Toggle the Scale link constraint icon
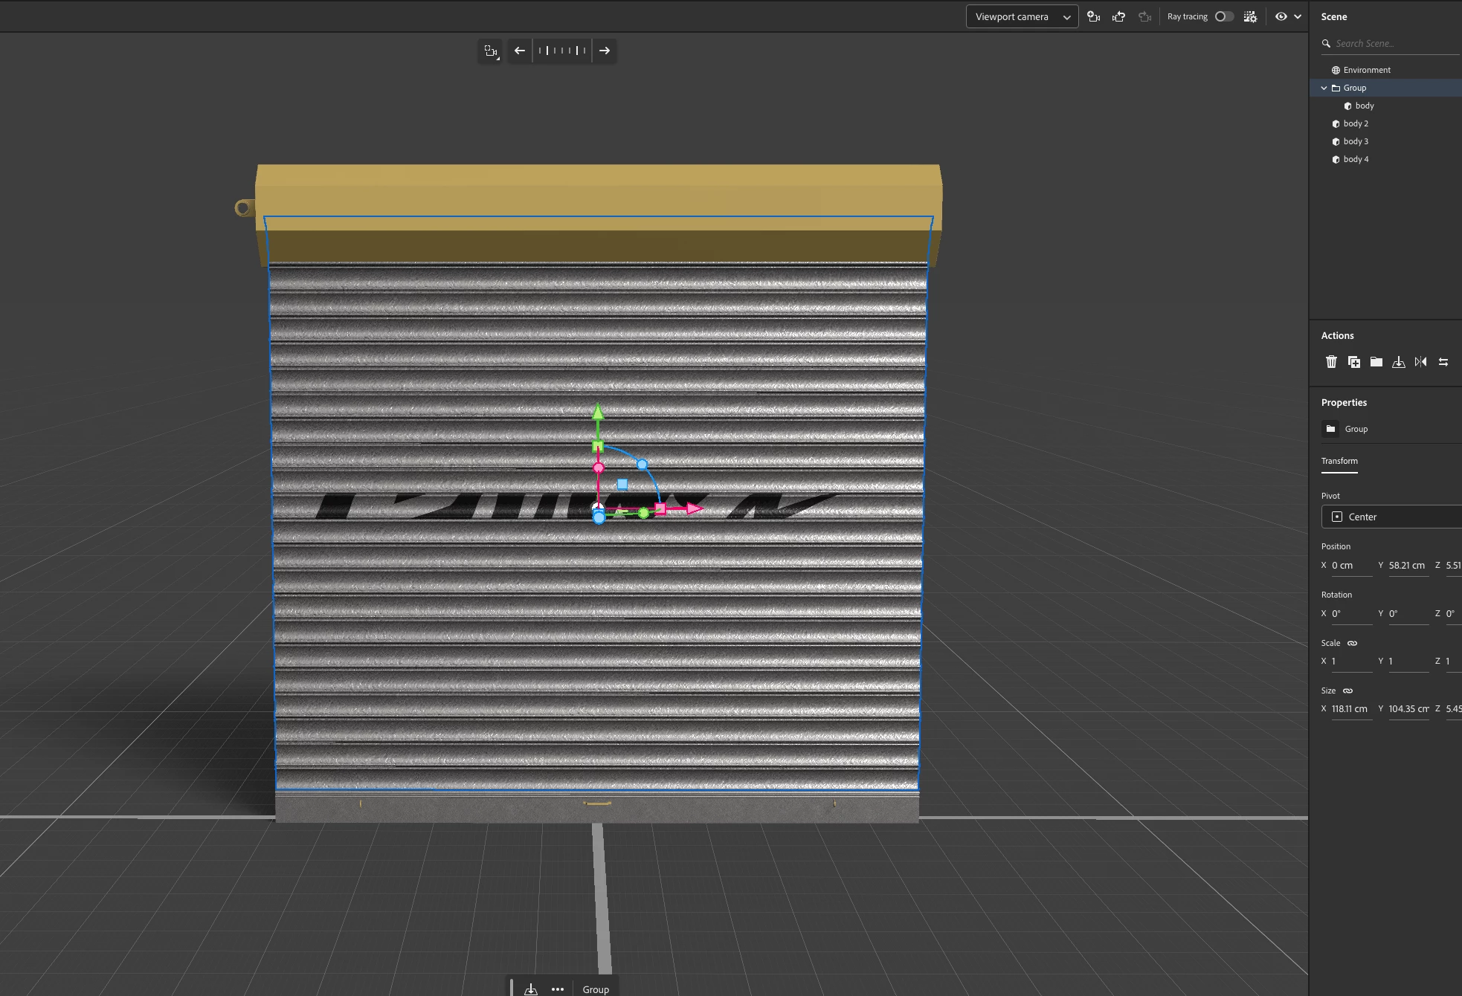The height and width of the screenshot is (996, 1462). point(1353,643)
